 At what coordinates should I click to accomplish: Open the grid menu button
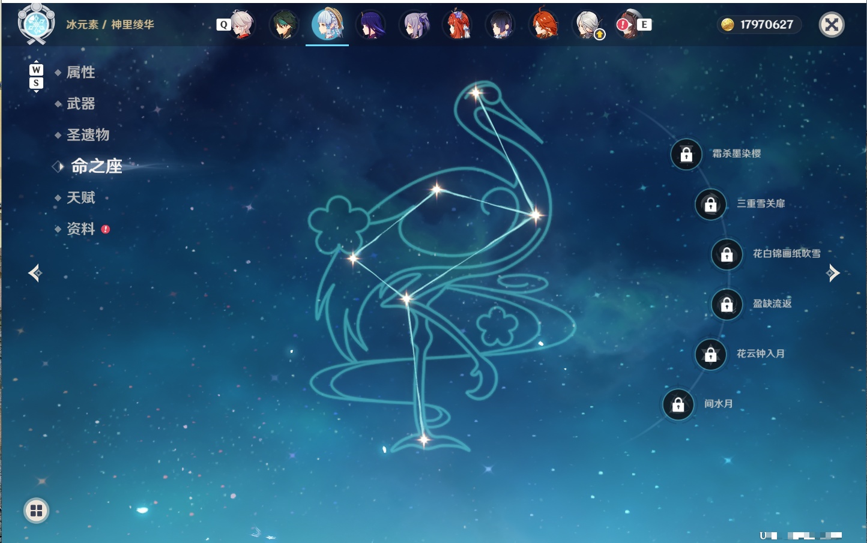click(36, 511)
